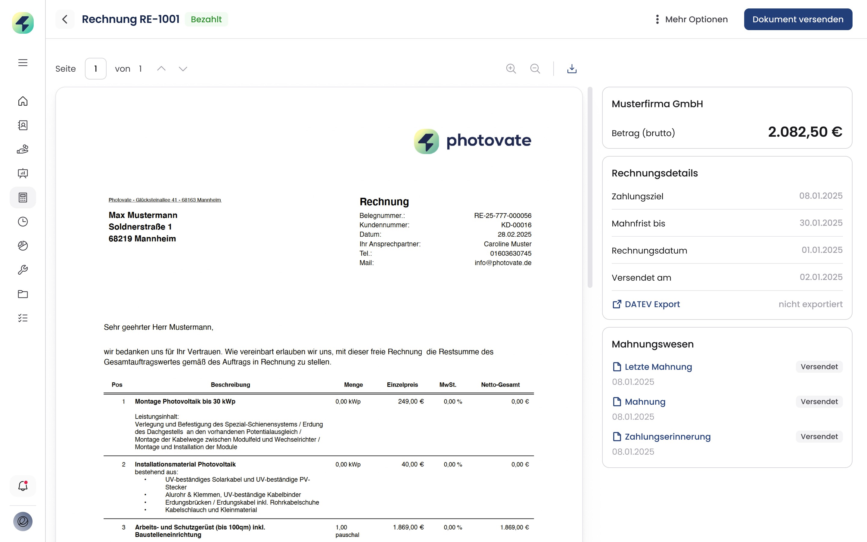Click the page number input field
Screen dimensions: 867x542
(96, 68)
